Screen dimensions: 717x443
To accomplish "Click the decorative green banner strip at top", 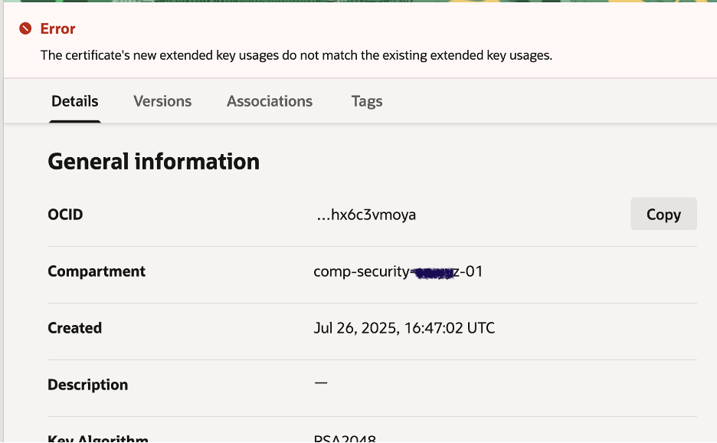I will click(x=358, y=2).
